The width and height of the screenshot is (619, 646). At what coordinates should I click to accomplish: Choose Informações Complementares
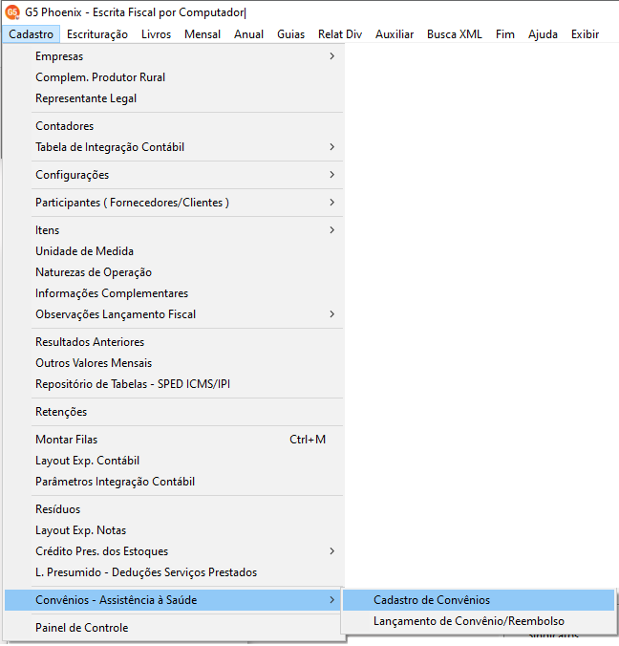pos(174,293)
